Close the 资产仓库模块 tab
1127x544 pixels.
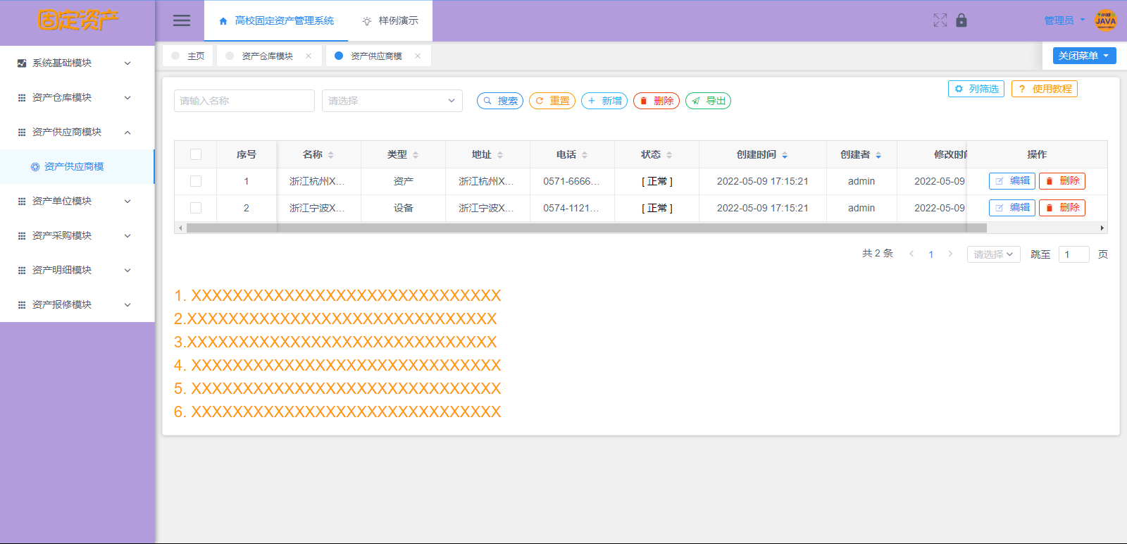click(x=309, y=56)
